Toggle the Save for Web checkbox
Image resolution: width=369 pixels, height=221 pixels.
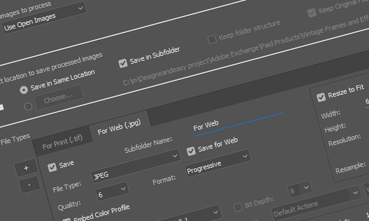point(191,151)
